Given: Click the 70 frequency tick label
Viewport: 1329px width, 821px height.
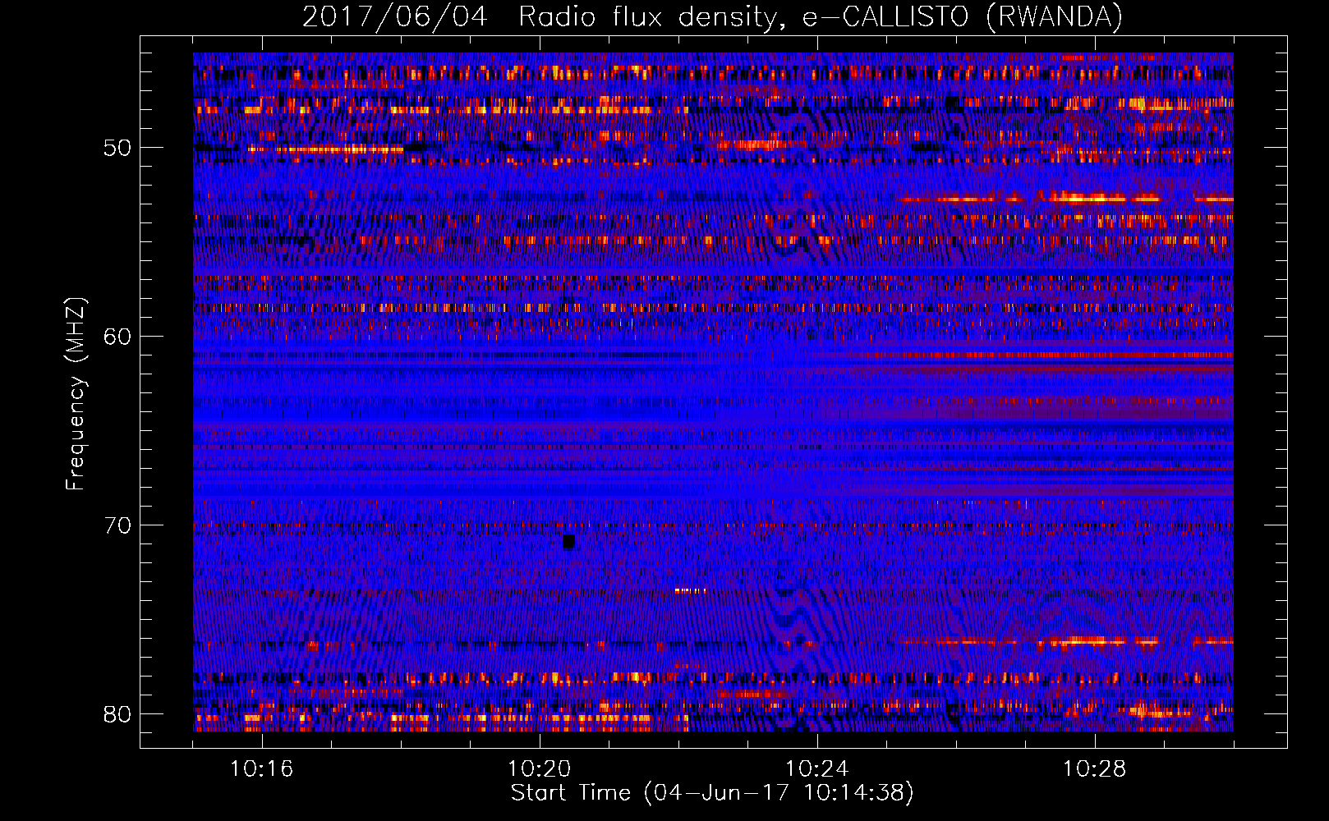Looking at the screenshot, I should tap(117, 526).
